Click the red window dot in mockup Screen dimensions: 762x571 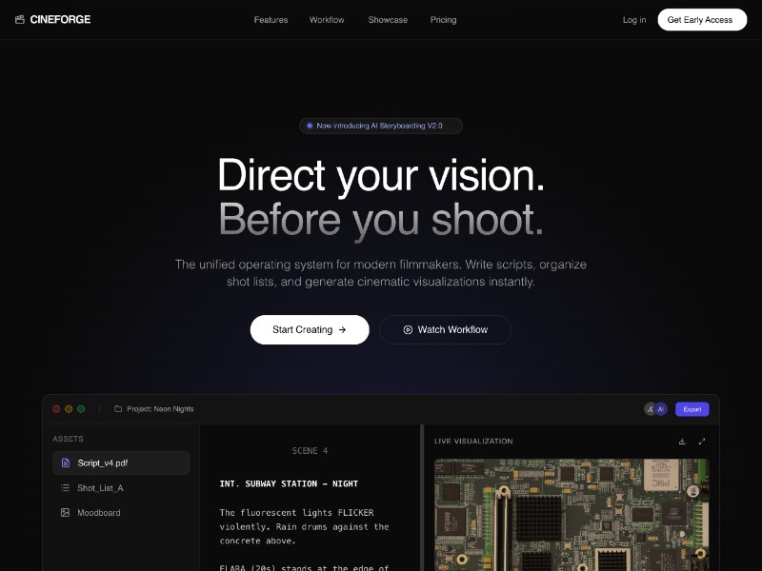coord(56,409)
